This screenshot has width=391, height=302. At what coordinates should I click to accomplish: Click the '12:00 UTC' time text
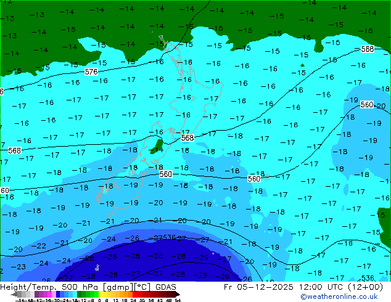coord(321,287)
